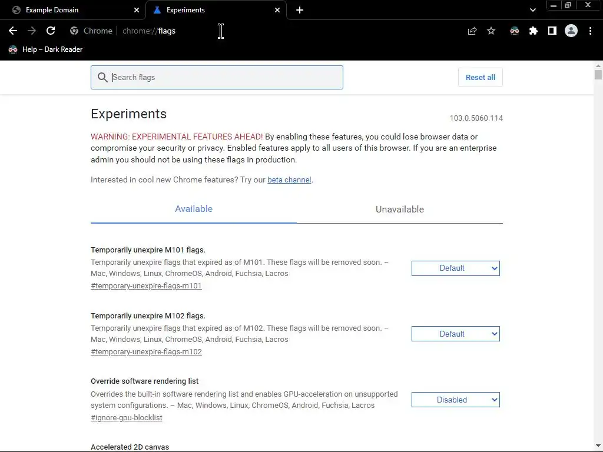
Task: Click the browser back arrow
Action: tap(13, 31)
